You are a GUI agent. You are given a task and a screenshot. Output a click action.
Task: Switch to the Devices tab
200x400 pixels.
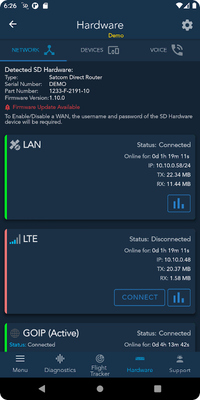pyautogui.click(x=100, y=50)
